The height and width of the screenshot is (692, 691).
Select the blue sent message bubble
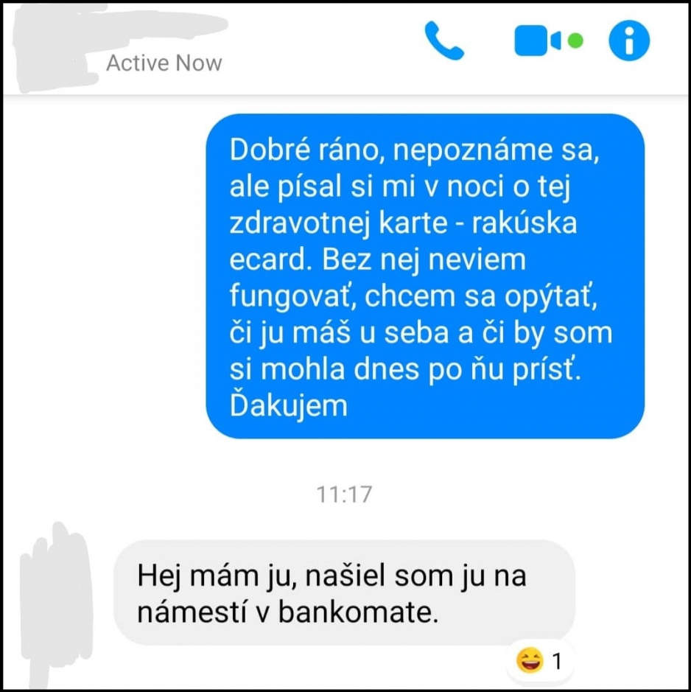425,276
